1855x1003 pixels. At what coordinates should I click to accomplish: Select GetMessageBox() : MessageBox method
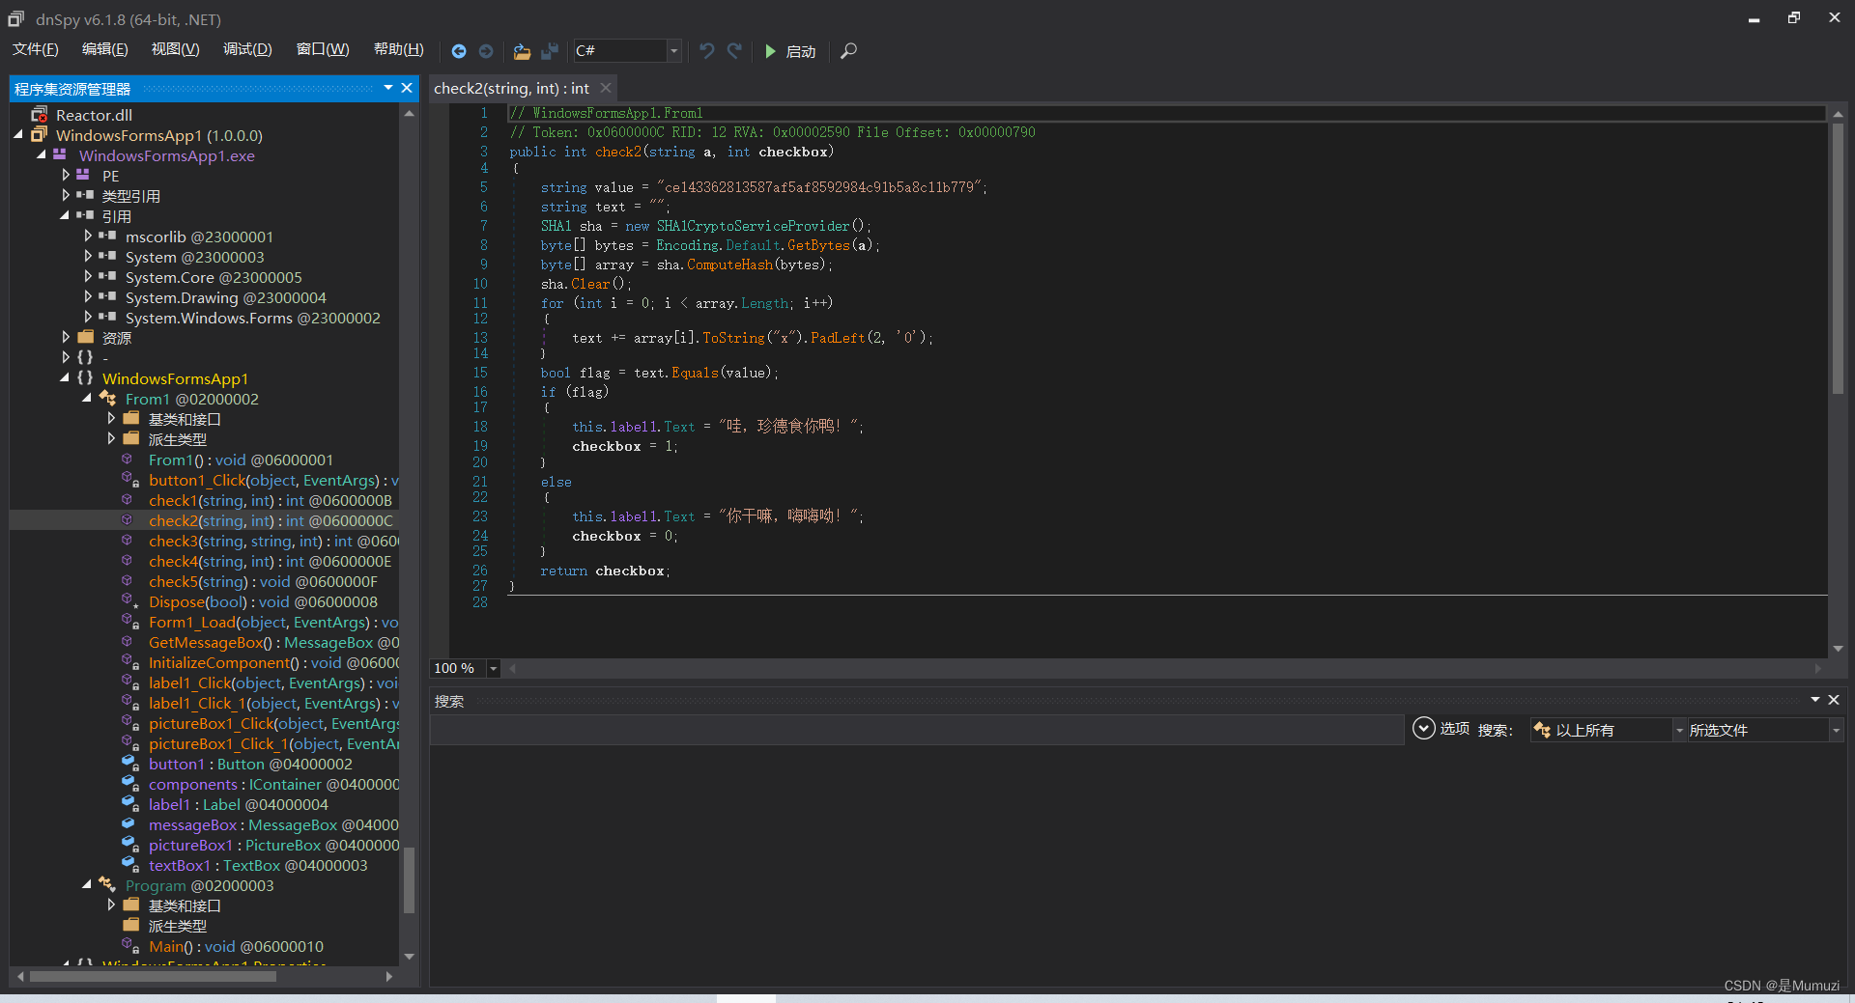[x=273, y=642]
